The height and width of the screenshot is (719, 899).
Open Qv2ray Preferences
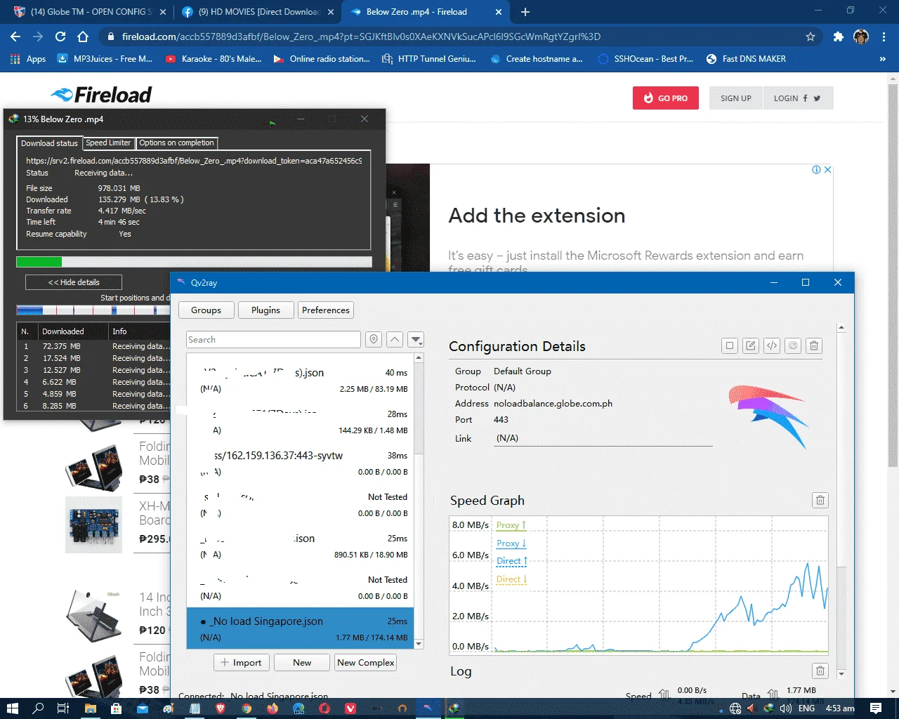click(x=326, y=310)
